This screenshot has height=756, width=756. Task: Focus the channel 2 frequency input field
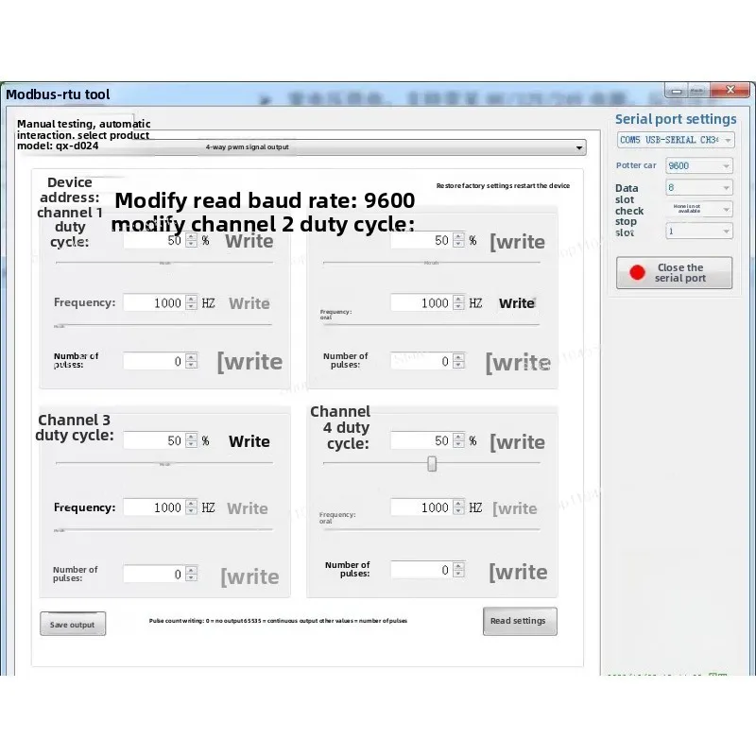(x=422, y=302)
